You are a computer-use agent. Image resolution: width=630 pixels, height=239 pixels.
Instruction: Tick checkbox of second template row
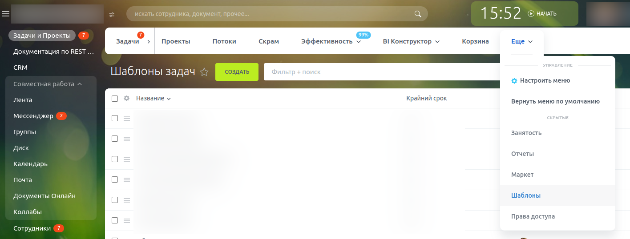(115, 139)
